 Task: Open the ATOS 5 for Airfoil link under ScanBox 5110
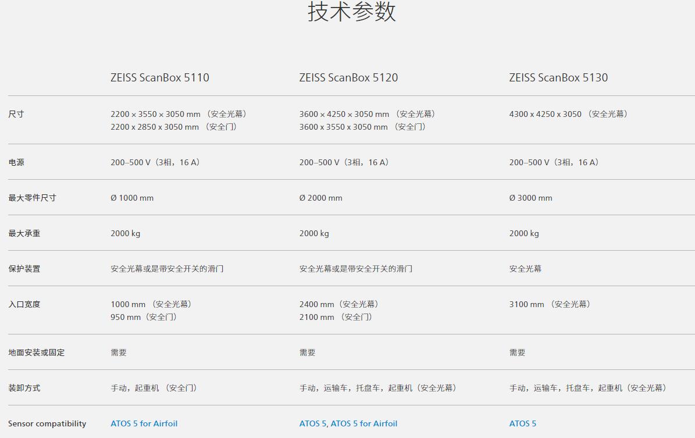point(144,423)
